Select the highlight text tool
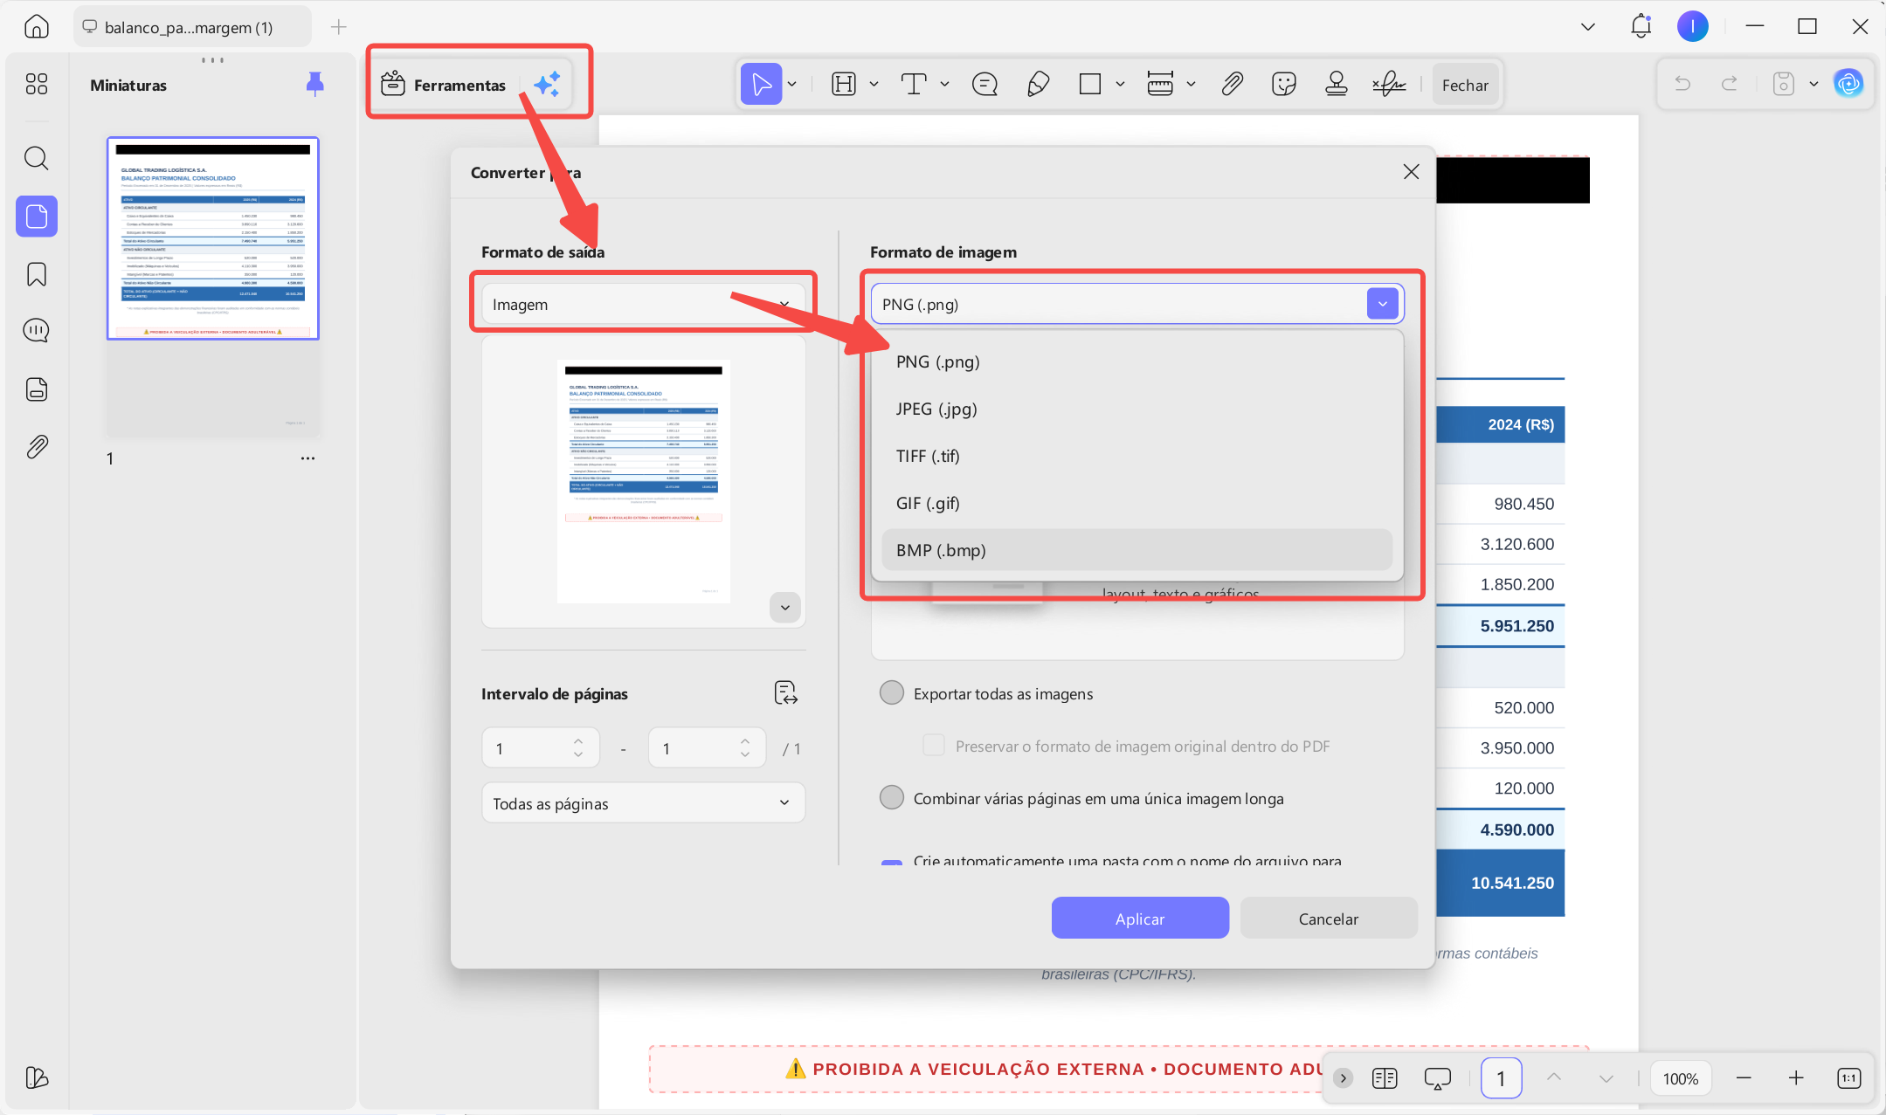Screen dimensions: 1886x1115 click(x=844, y=85)
